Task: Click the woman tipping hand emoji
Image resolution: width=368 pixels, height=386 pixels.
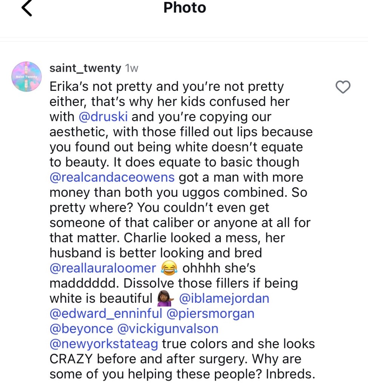Action: pyautogui.click(x=165, y=299)
